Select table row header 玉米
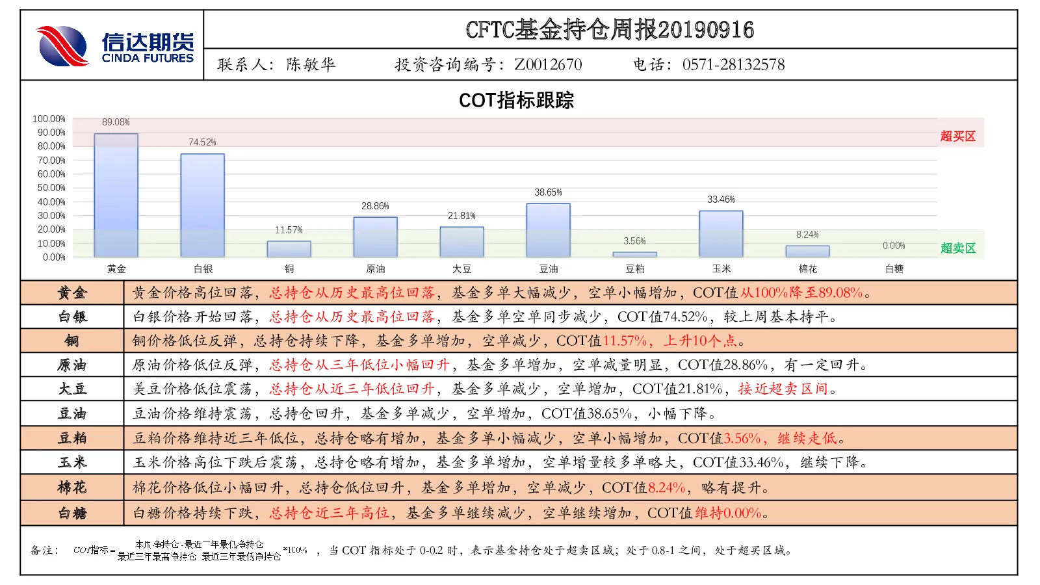 tap(72, 462)
